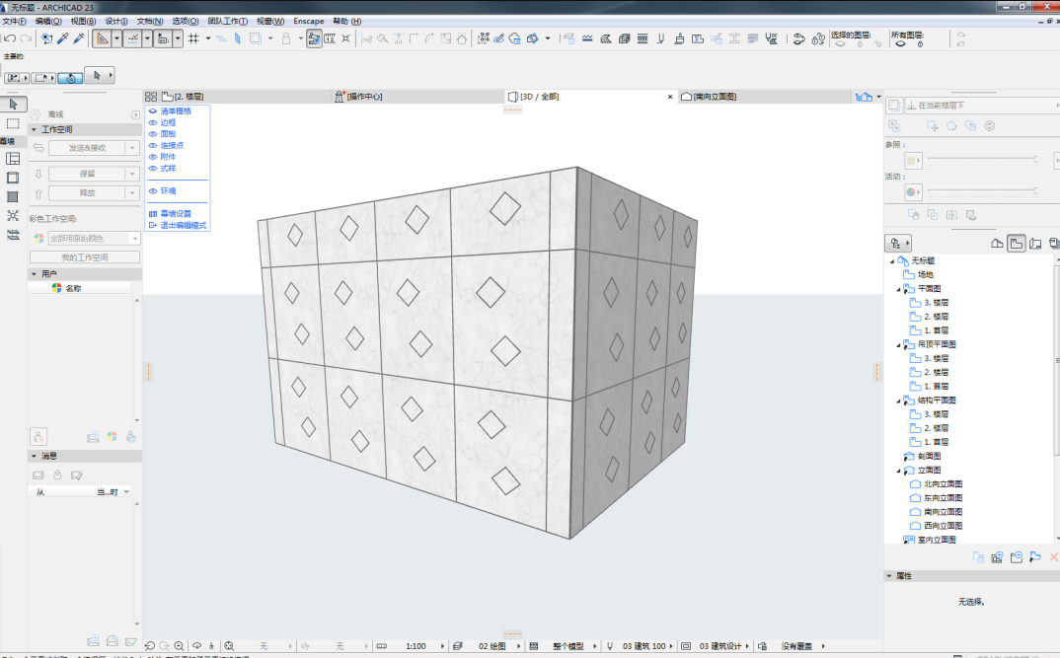The image size is (1060, 658).
Task: Open the Enscape menu
Action: click(308, 21)
